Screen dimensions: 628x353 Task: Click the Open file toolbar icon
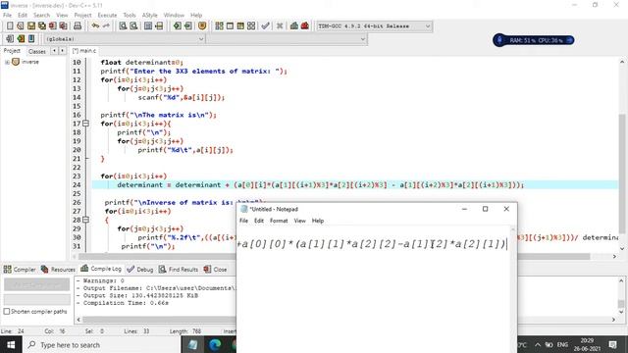[x=21, y=26]
